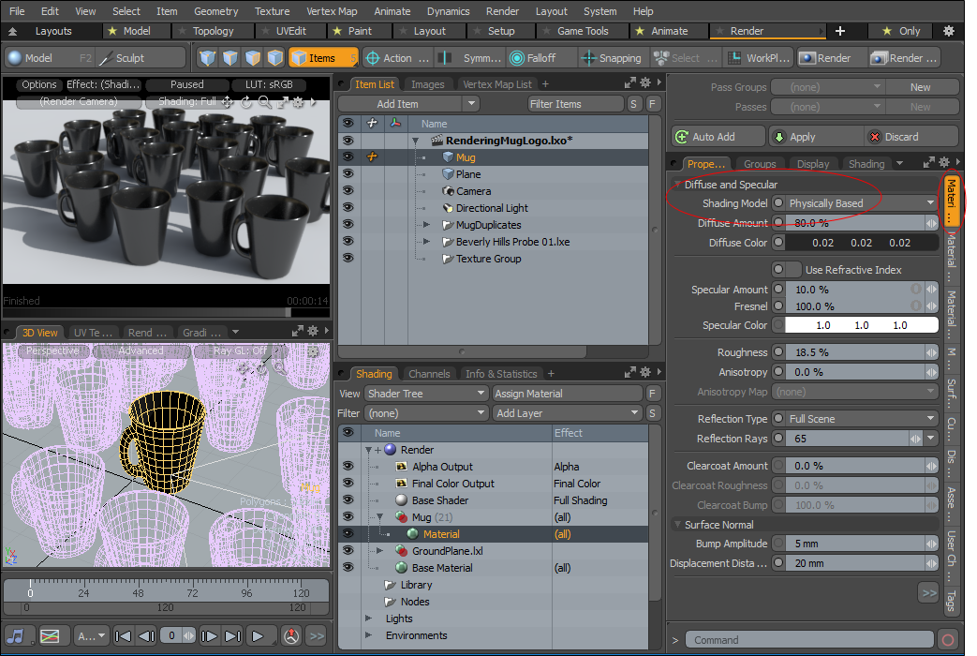
Task: Click the zoom magnifier icon in render preview
Action: click(x=266, y=101)
